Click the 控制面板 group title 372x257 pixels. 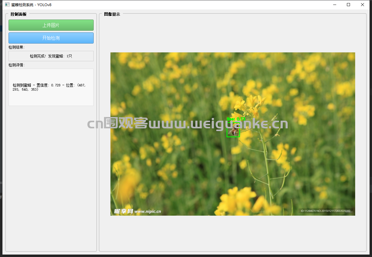pyautogui.click(x=18, y=14)
